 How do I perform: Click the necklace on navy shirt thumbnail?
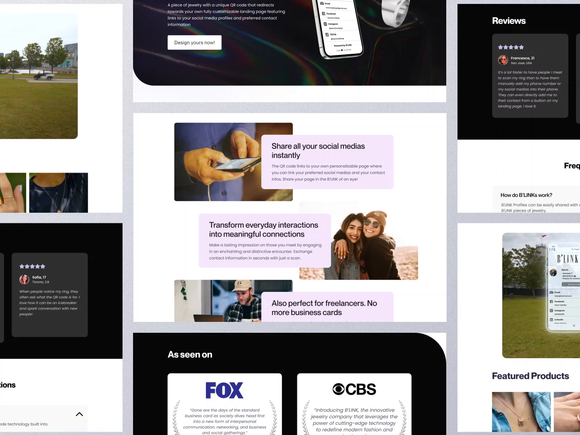[x=58, y=193]
